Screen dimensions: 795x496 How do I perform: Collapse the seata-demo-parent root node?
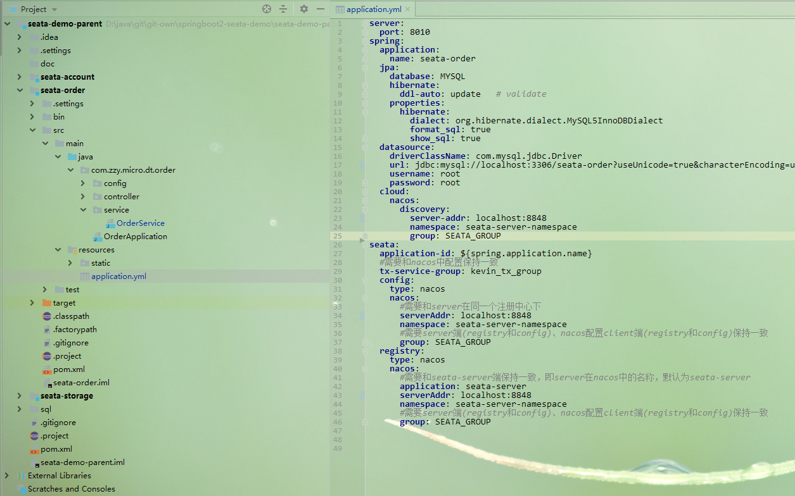(x=8, y=24)
